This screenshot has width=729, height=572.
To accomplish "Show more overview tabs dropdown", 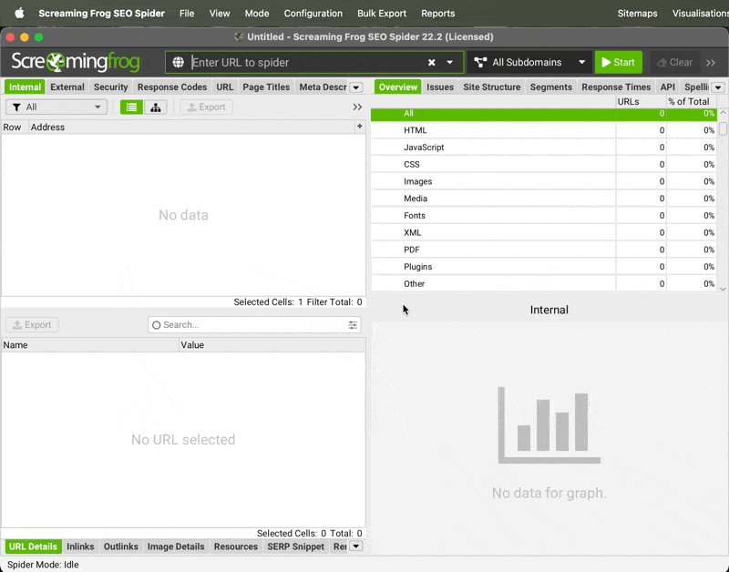I will (x=718, y=87).
